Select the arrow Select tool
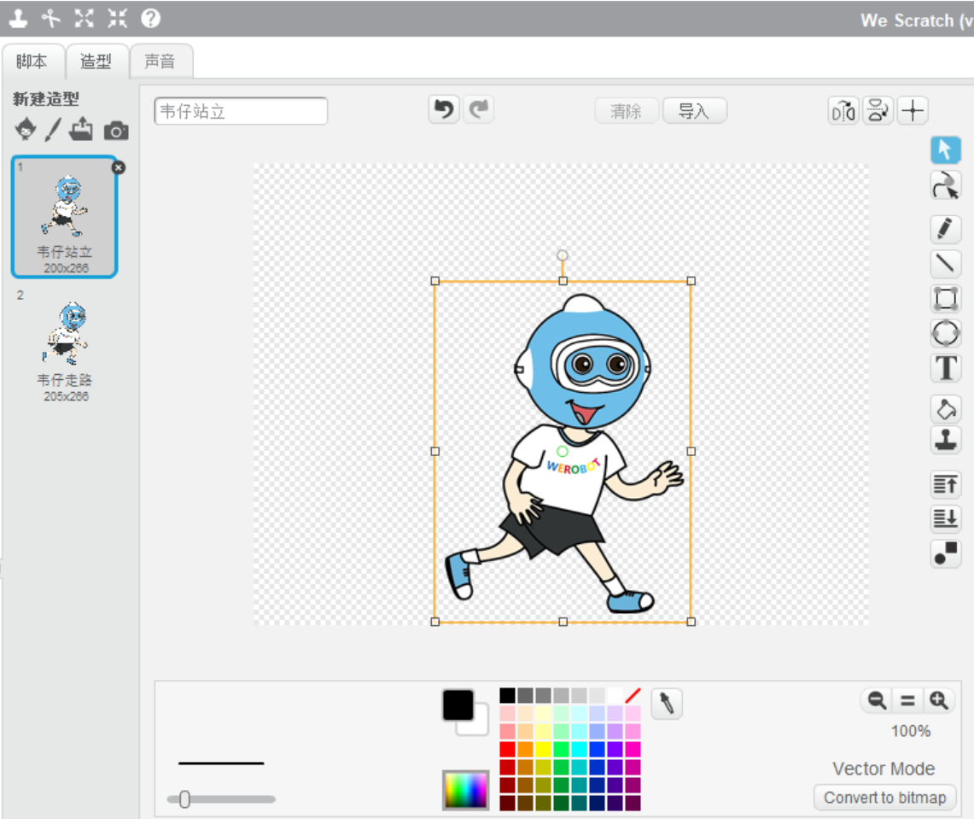Image resolution: width=974 pixels, height=819 pixels. point(946,149)
